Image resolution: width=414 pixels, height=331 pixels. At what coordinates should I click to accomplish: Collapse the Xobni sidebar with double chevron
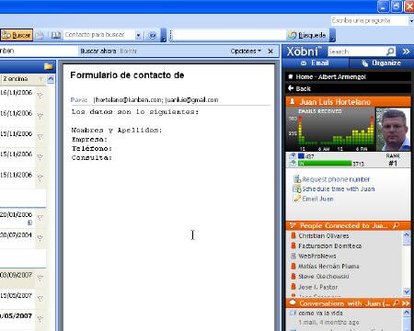pos(406,51)
